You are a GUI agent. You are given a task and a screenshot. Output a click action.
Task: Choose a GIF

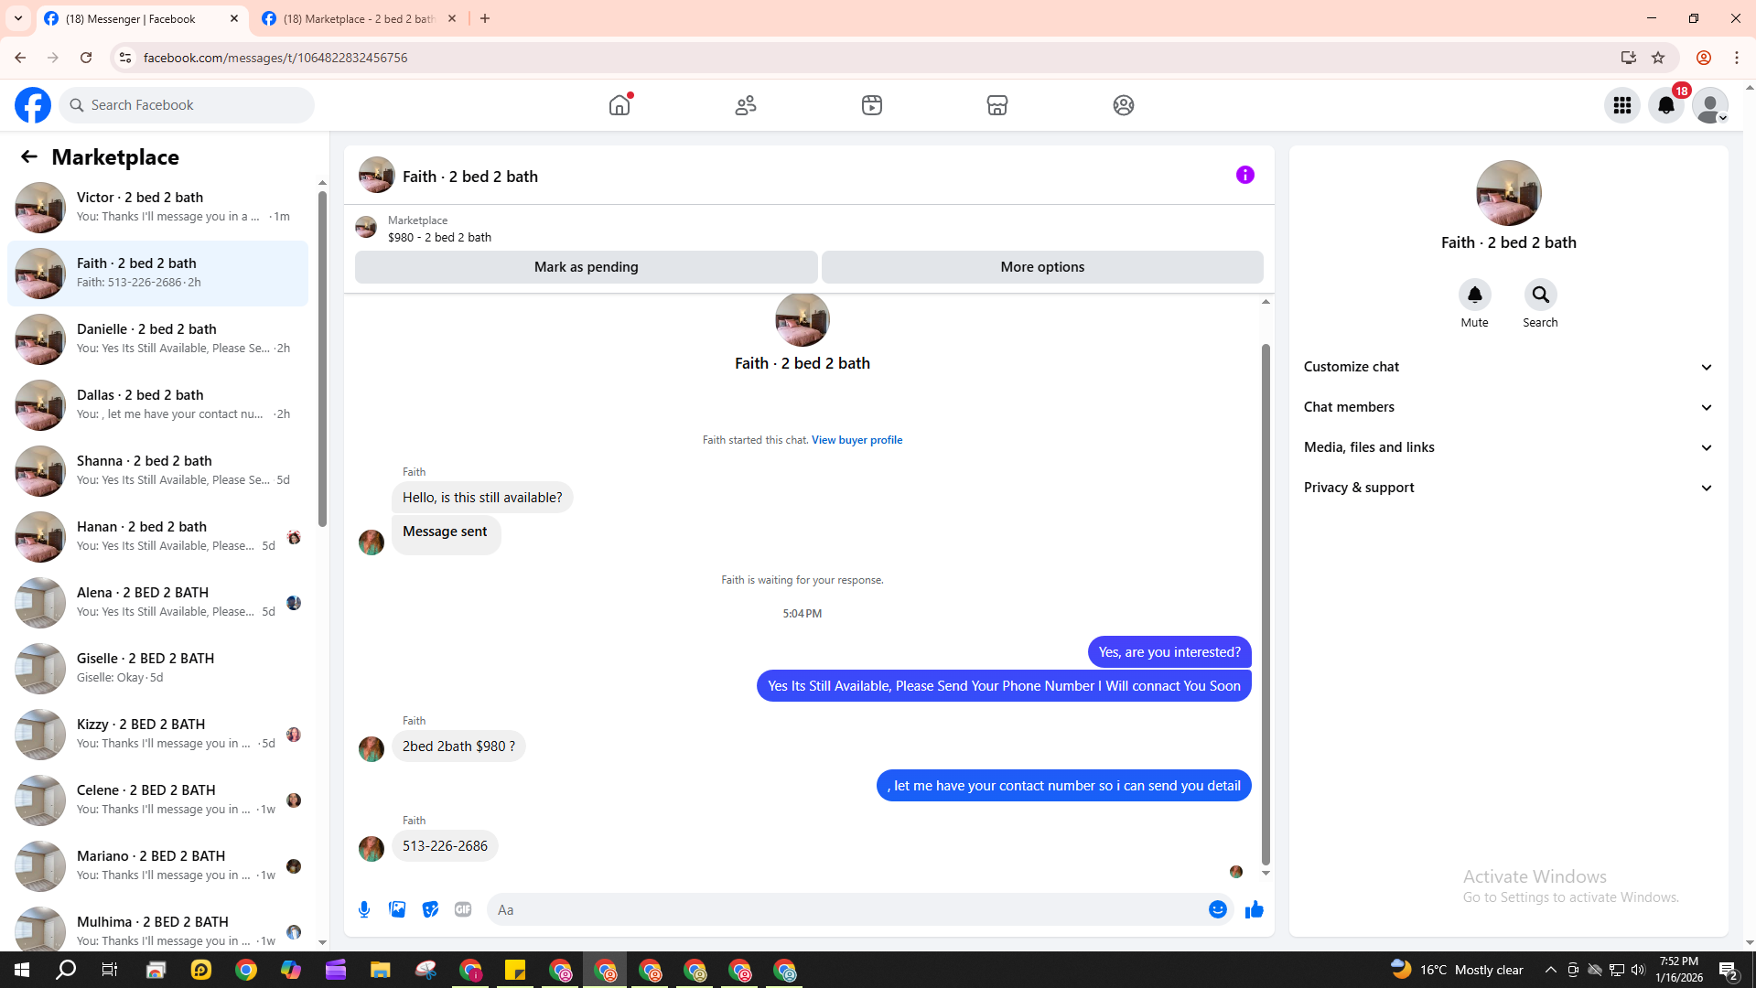tap(463, 909)
